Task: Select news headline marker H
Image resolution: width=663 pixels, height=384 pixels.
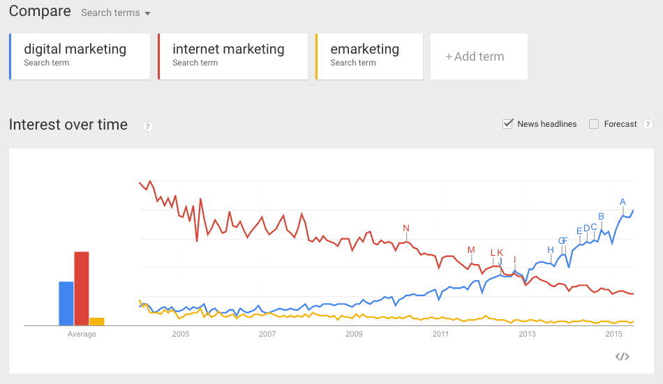Action: (551, 250)
